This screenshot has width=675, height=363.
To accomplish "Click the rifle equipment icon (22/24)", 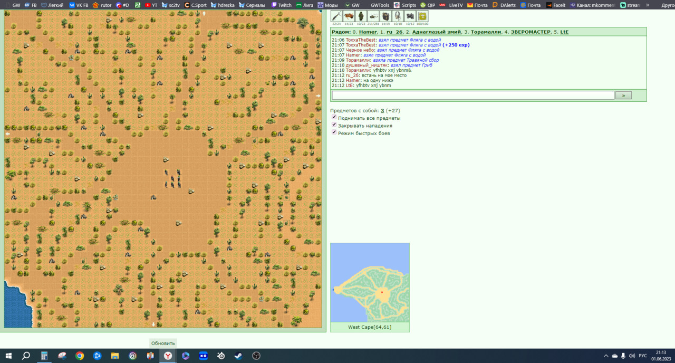I will click(336, 16).
